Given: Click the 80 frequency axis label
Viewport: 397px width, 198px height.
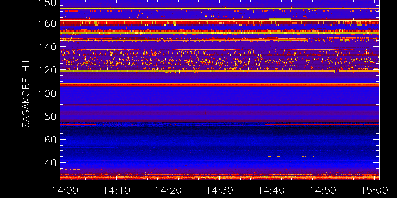Looking at the screenshot, I should click(x=50, y=116).
